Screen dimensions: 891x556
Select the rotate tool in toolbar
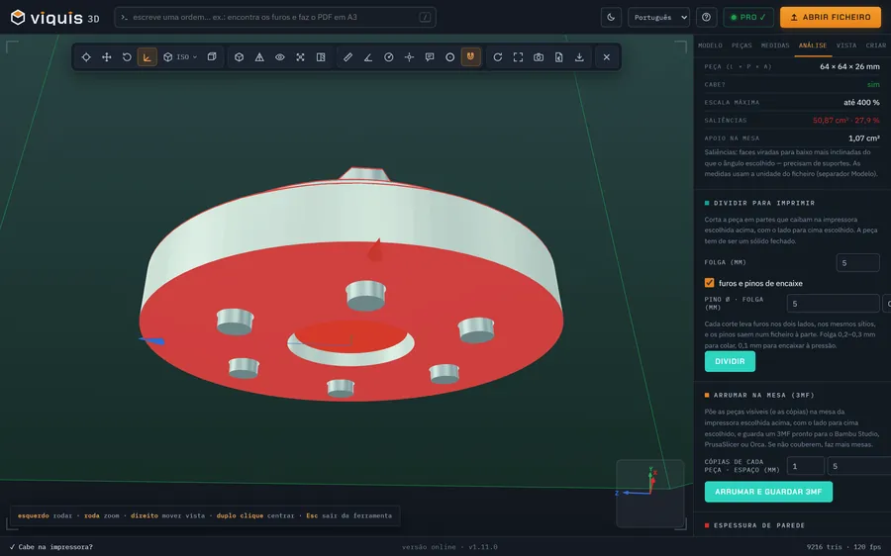click(127, 56)
